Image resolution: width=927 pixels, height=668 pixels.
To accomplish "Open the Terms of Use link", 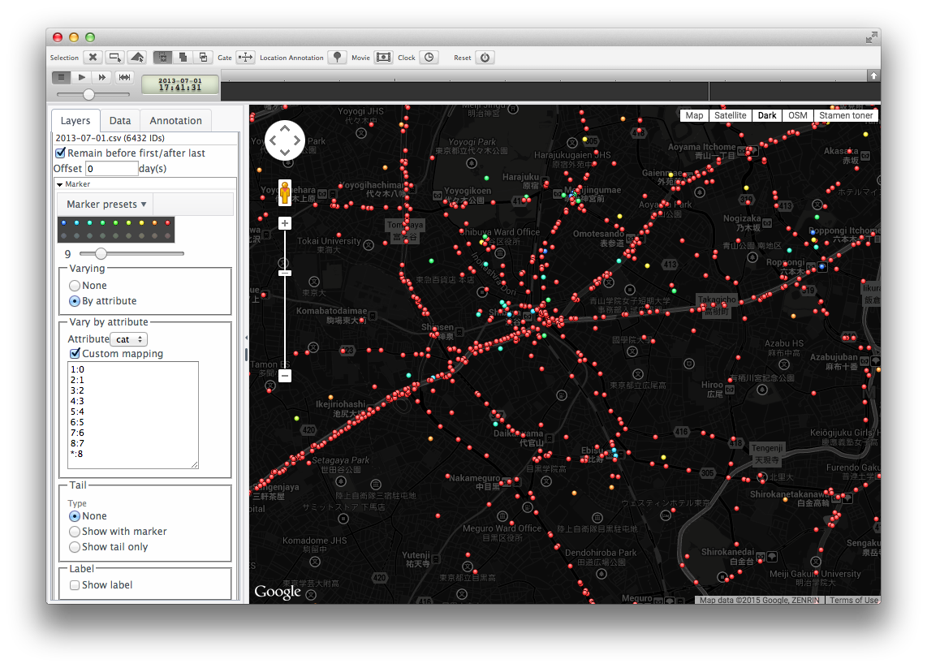I will [x=853, y=600].
